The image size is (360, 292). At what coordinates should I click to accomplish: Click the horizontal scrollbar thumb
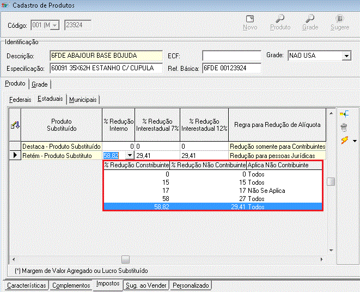(x=125, y=260)
